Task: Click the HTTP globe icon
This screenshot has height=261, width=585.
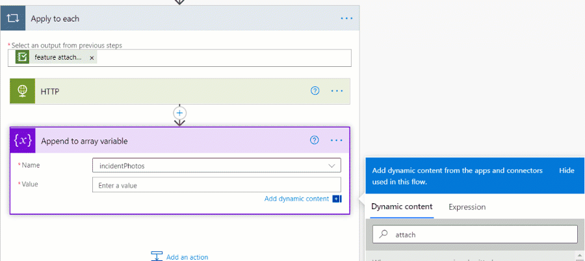Action: pyautogui.click(x=21, y=92)
